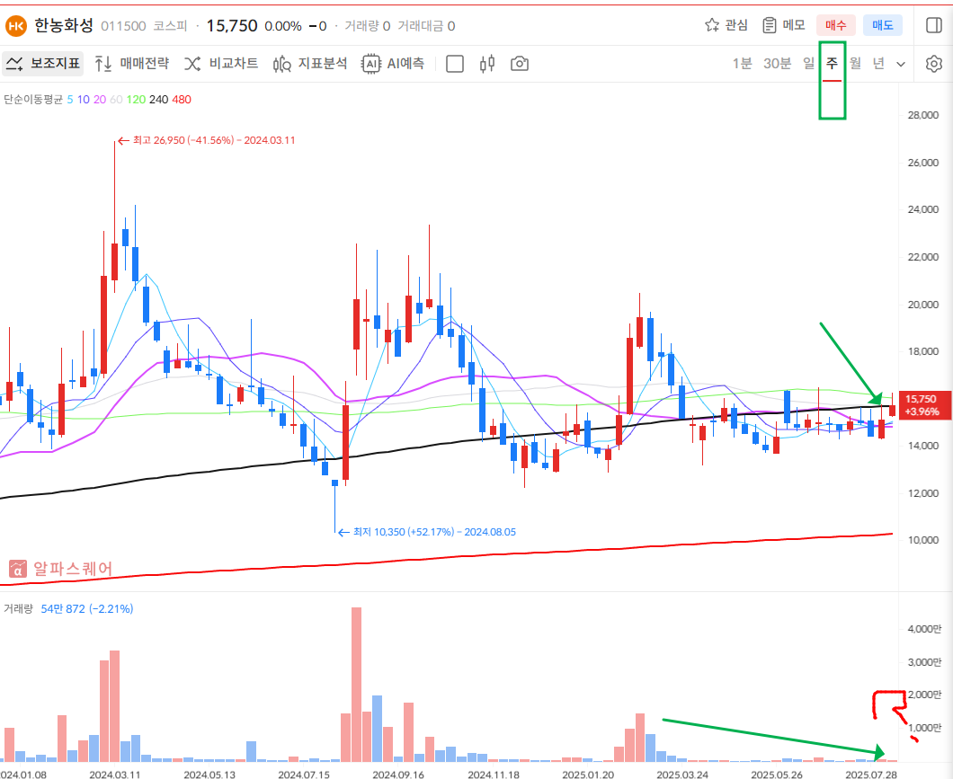
Task: Toggle the 240 moving average line
Action: 158,100
